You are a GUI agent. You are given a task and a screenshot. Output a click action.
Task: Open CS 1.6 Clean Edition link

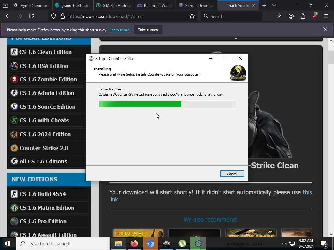pos(45,52)
